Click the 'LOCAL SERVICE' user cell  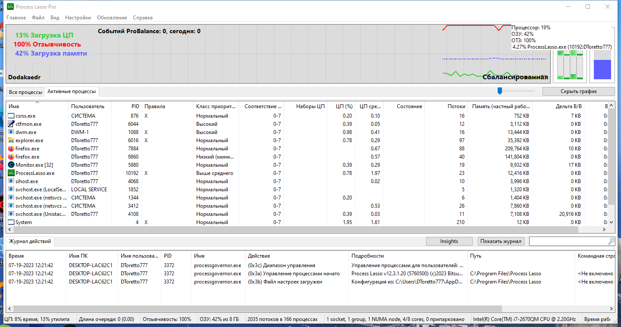pos(89,190)
